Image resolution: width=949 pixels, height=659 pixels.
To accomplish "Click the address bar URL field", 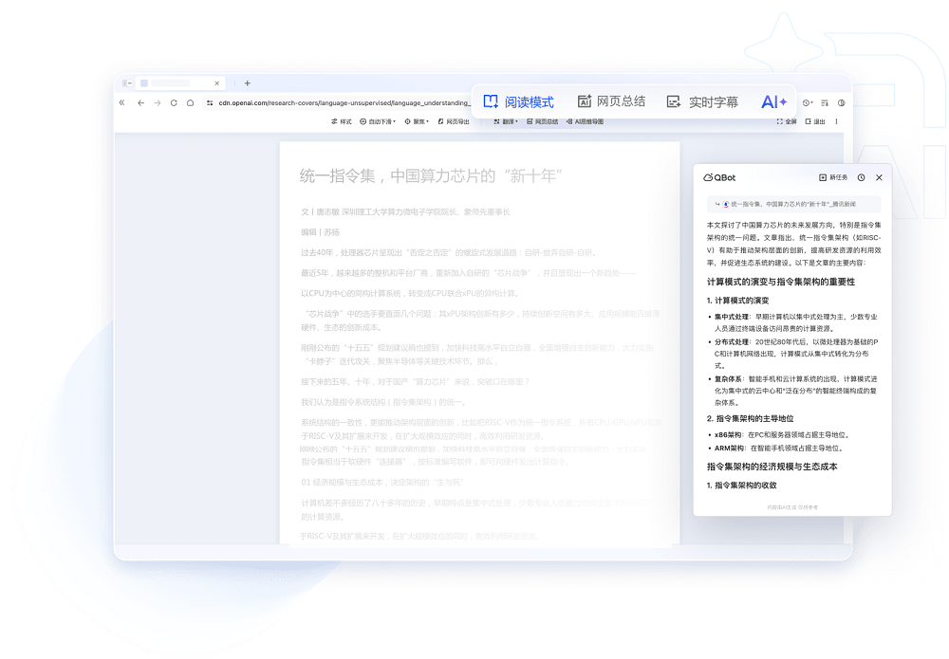I will coord(345,102).
